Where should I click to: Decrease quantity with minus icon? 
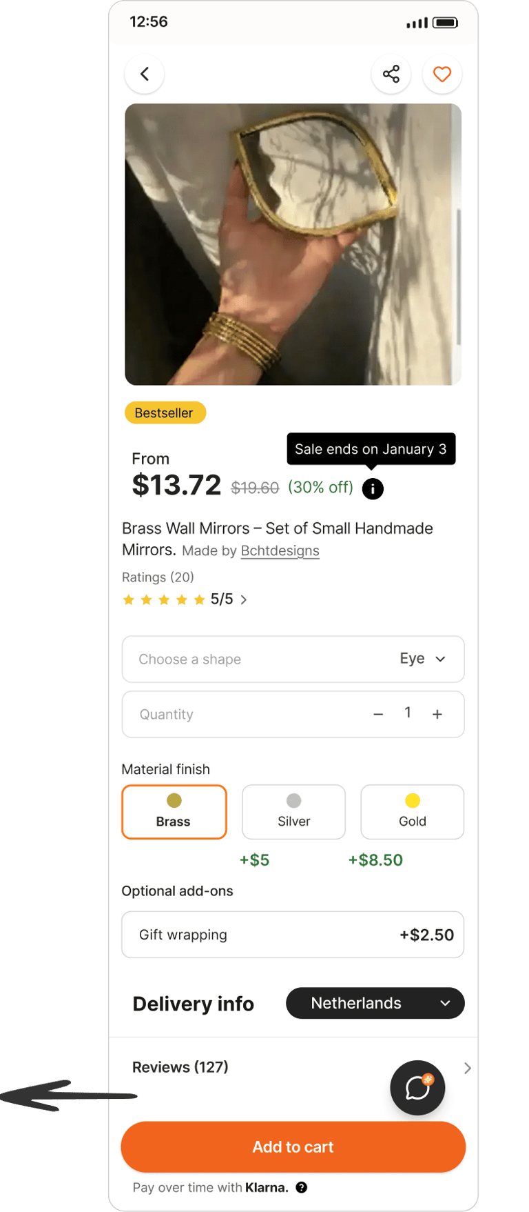coord(378,714)
